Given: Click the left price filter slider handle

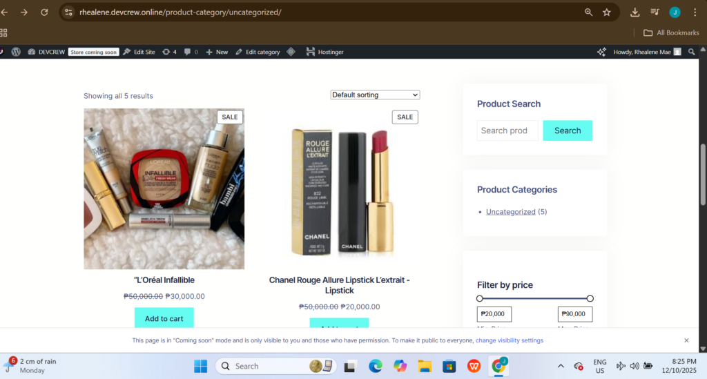Looking at the screenshot, I should click(480, 298).
